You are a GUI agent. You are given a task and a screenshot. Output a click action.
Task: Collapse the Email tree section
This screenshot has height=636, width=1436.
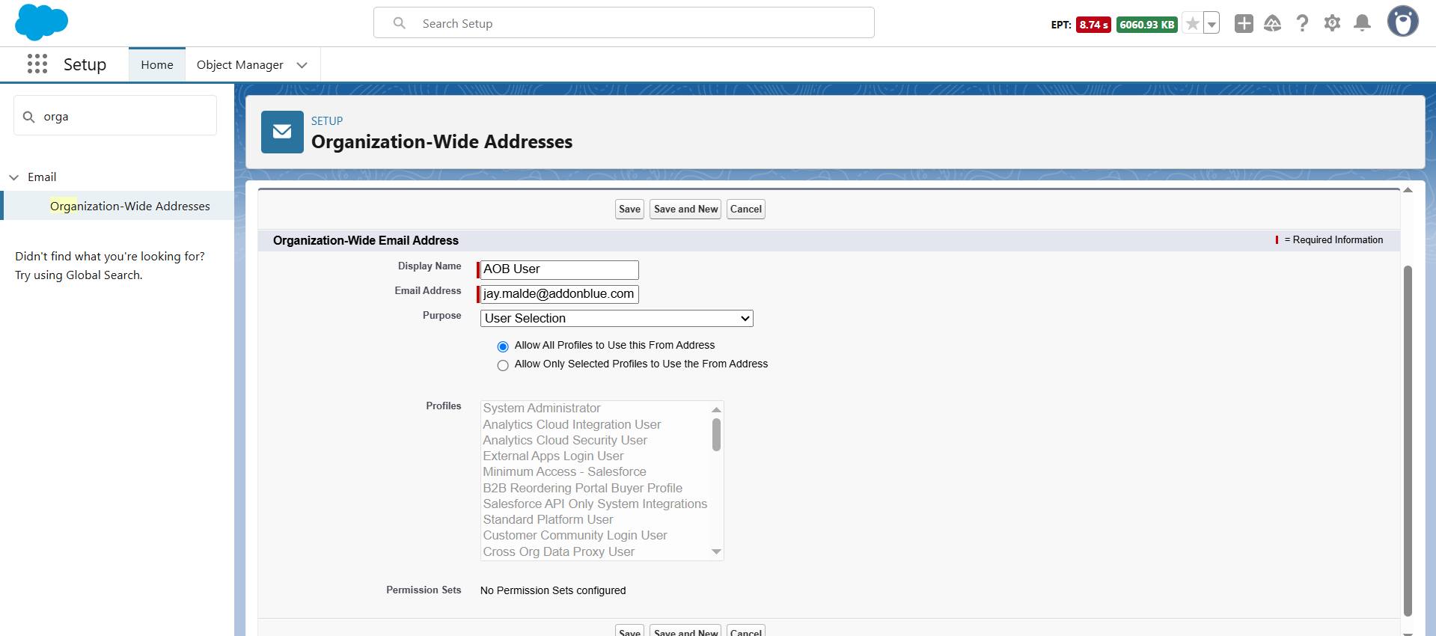click(14, 177)
